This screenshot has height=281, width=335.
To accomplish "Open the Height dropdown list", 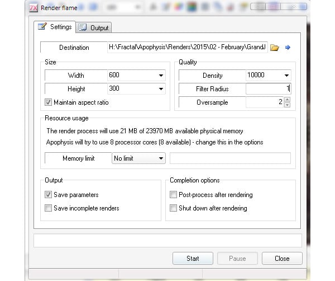I will click(161, 89).
